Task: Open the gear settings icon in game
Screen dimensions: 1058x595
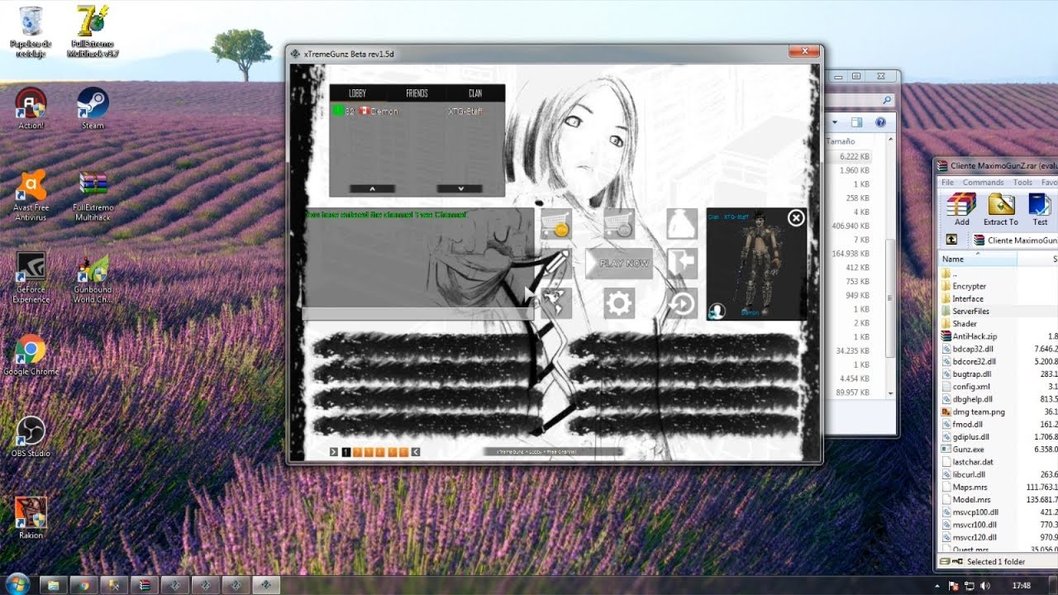Action: click(618, 303)
